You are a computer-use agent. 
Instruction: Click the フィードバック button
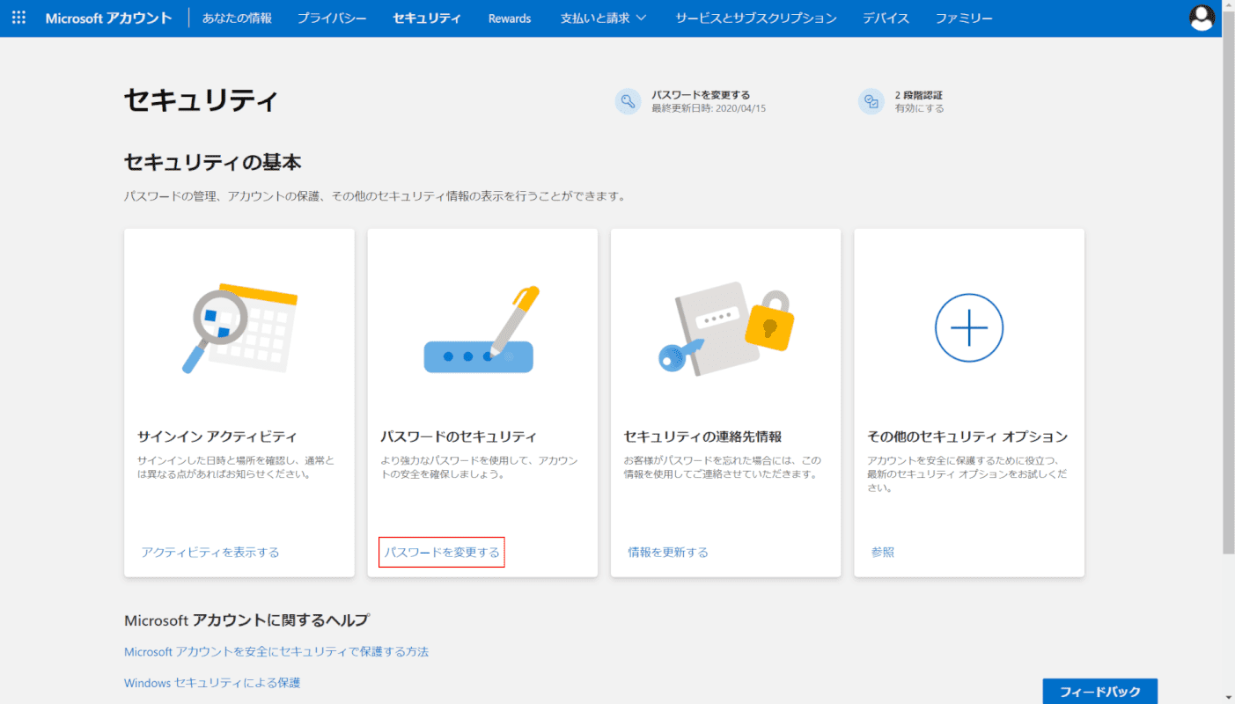click(1100, 691)
